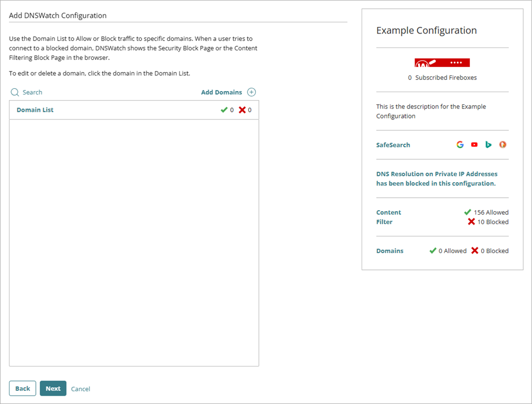Click the DuckDuckGo SafeSearch icon
Viewport: 532px width, 404px height.
click(x=502, y=144)
